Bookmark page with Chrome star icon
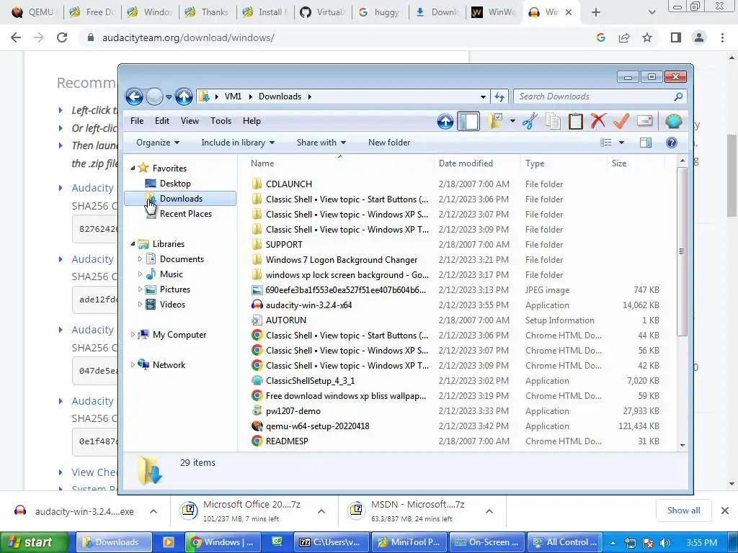738x553 pixels. click(x=647, y=37)
